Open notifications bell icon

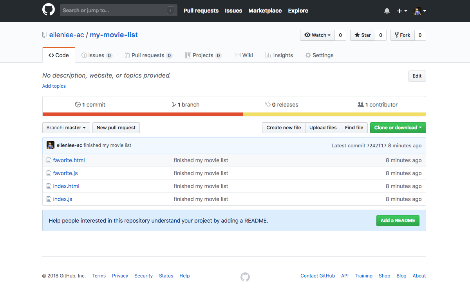(387, 11)
